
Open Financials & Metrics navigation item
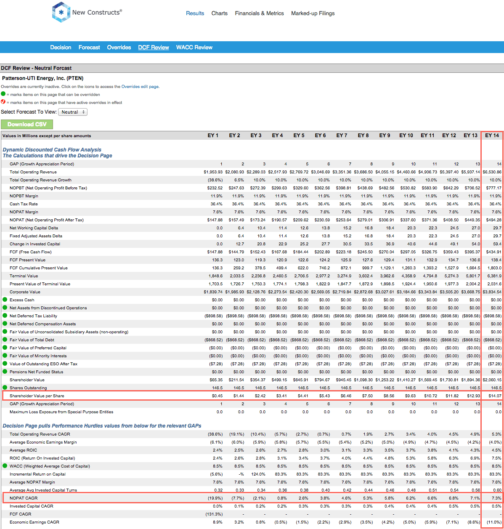pos(260,13)
